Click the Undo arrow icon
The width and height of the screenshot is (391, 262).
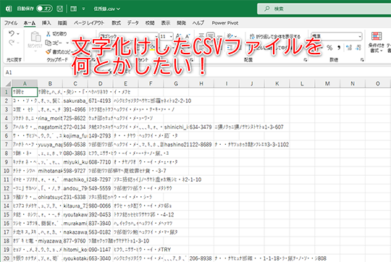(12, 33)
